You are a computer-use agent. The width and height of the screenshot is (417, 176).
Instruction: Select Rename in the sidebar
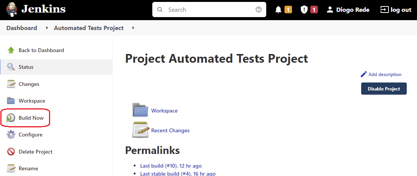(x=28, y=168)
